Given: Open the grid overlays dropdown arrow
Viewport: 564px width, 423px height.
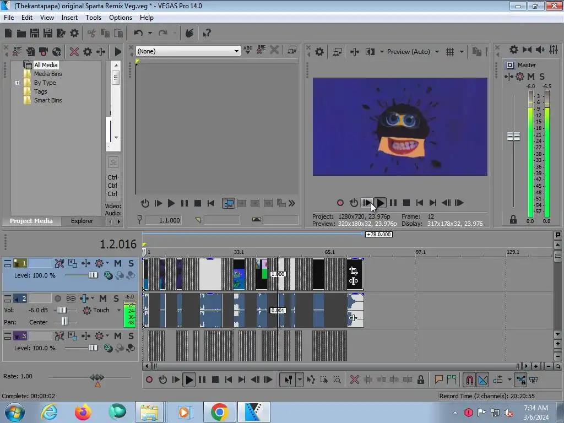Looking at the screenshot, I should coord(462,52).
